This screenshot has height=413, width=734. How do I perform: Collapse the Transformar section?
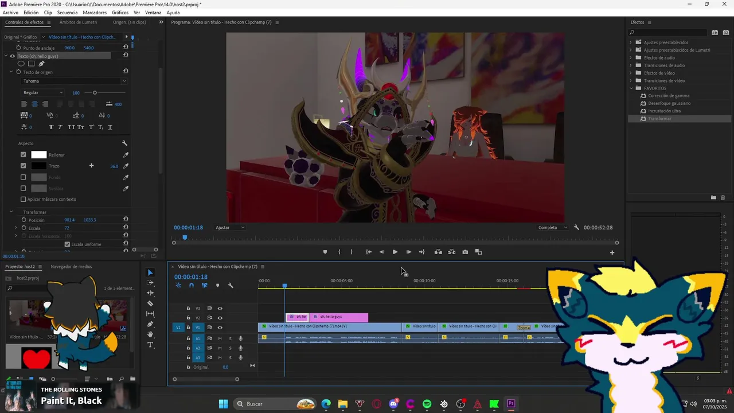pos(11,212)
